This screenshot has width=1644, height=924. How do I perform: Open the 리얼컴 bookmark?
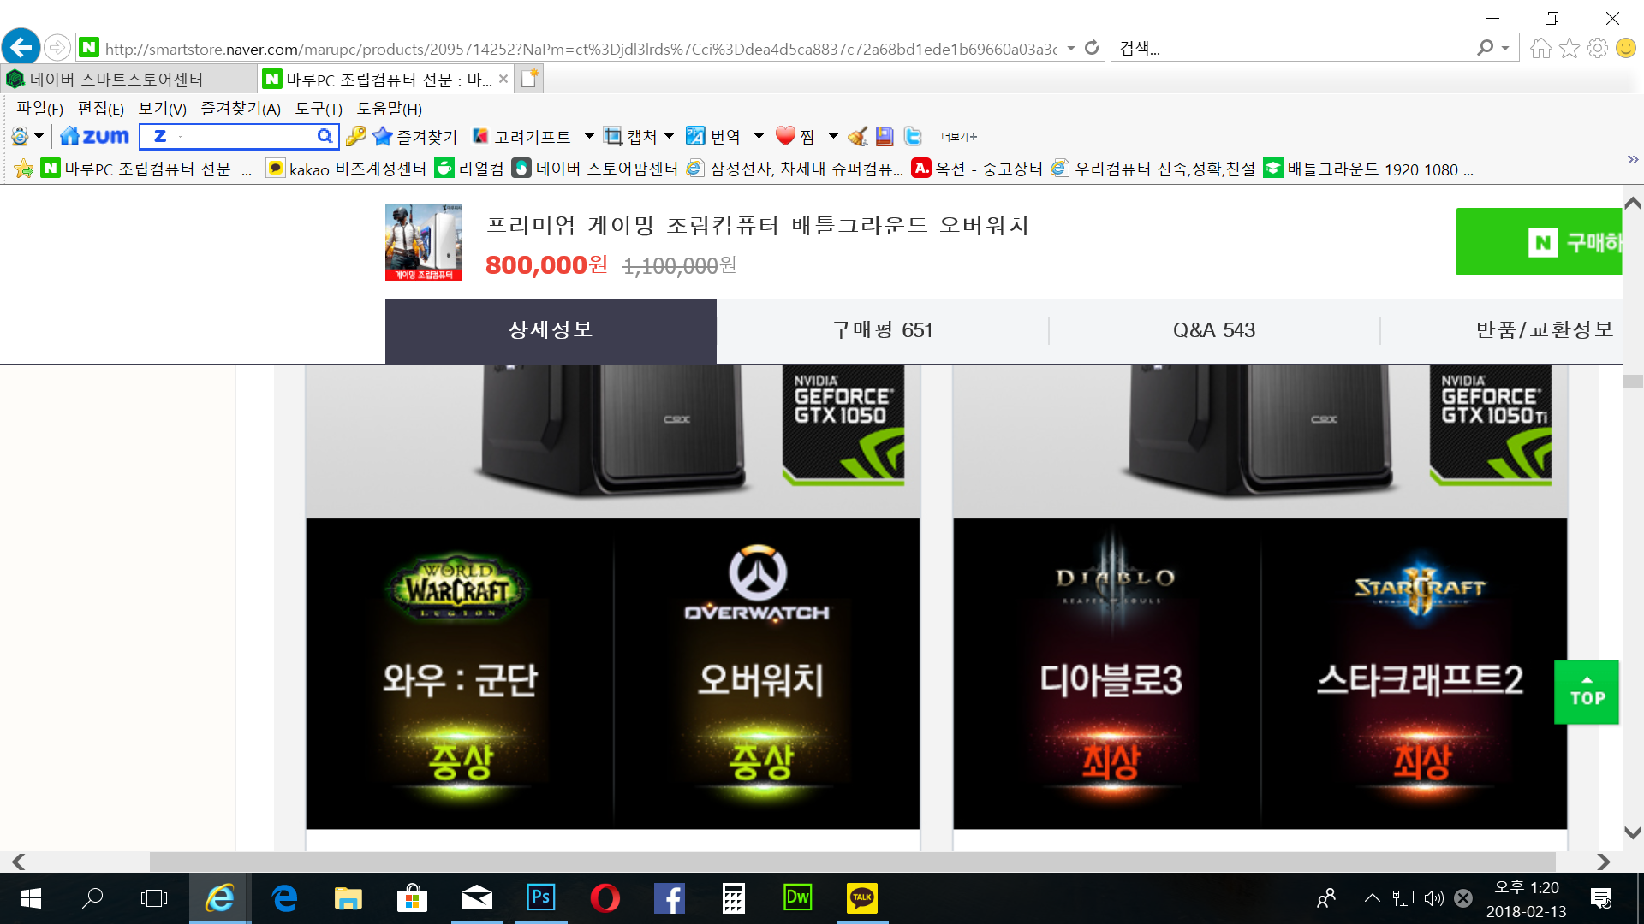pos(469,169)
